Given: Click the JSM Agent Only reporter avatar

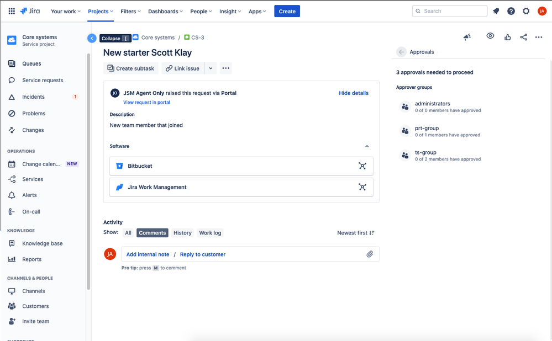Looking at the screenshot, I should pyautogui.click(x=115, y=93).
